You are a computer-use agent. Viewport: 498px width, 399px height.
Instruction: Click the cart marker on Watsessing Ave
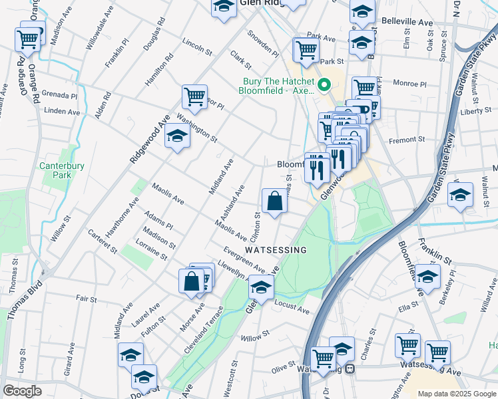click(x=437, y=354)
